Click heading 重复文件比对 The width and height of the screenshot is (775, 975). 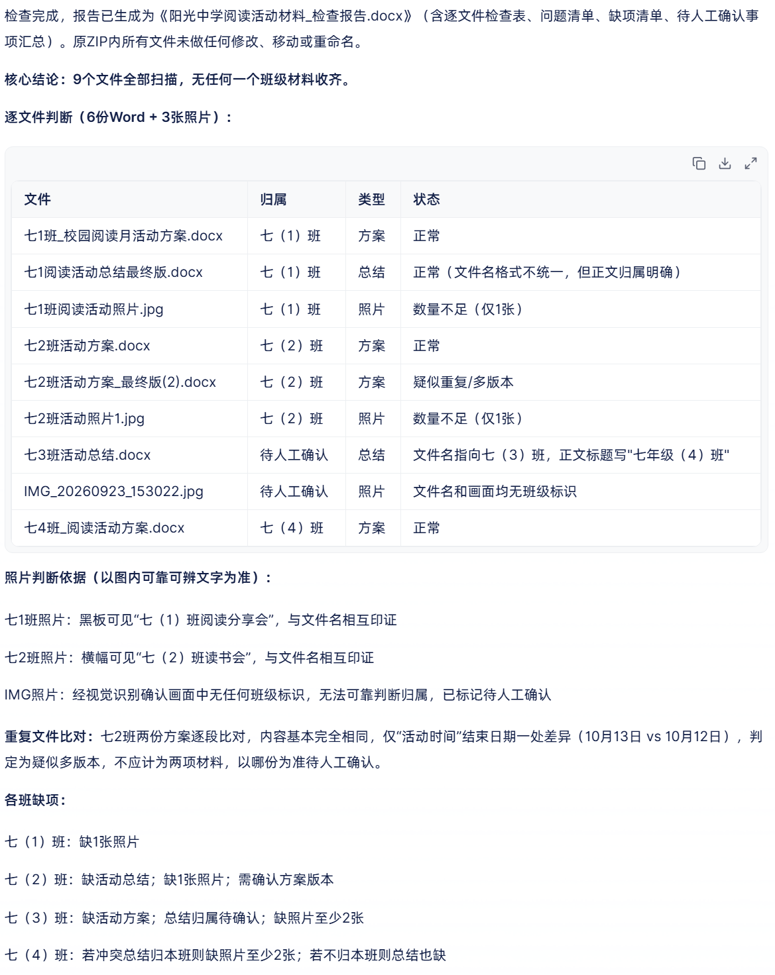[x=48, y=737]
